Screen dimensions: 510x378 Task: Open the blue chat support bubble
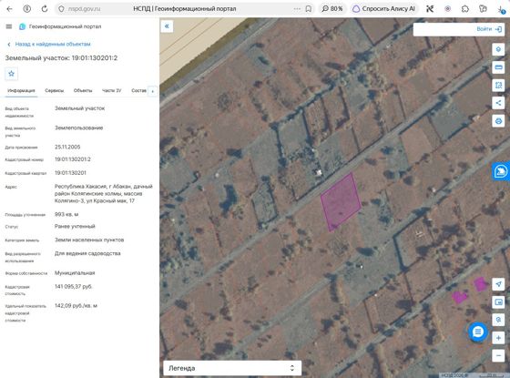click(478, 332)
